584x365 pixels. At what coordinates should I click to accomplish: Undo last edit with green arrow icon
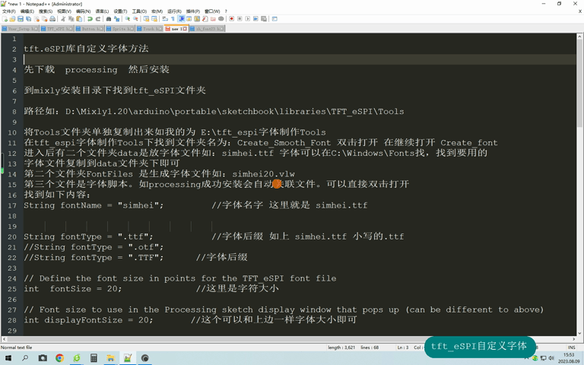tap(90, 18)
